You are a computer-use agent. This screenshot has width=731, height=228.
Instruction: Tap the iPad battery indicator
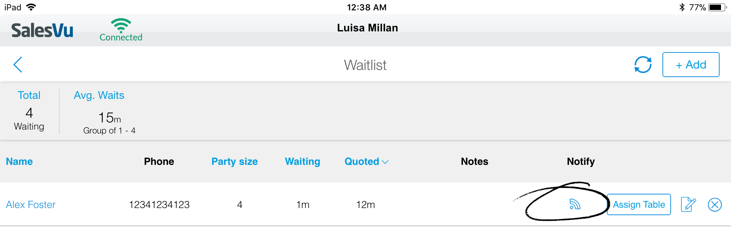click(717, 7)
